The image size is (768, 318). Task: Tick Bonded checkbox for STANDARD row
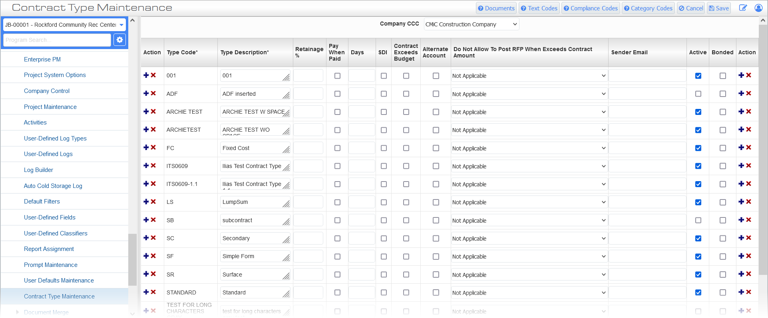(723, 292)
